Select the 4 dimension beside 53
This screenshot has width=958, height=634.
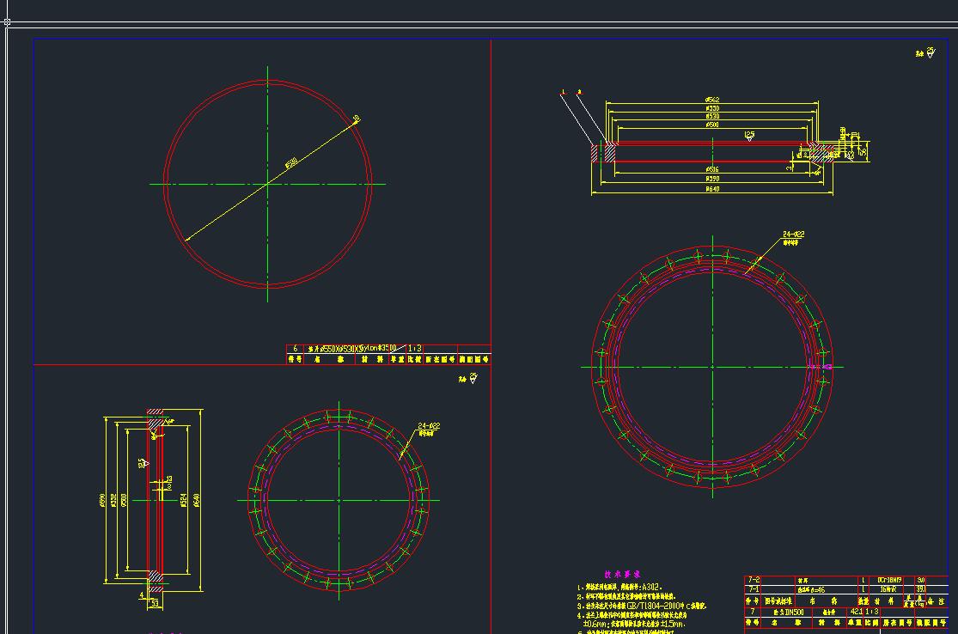tap(142, 594)
